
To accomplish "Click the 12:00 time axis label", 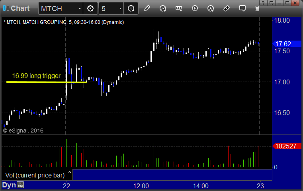I will click(141, 186).
